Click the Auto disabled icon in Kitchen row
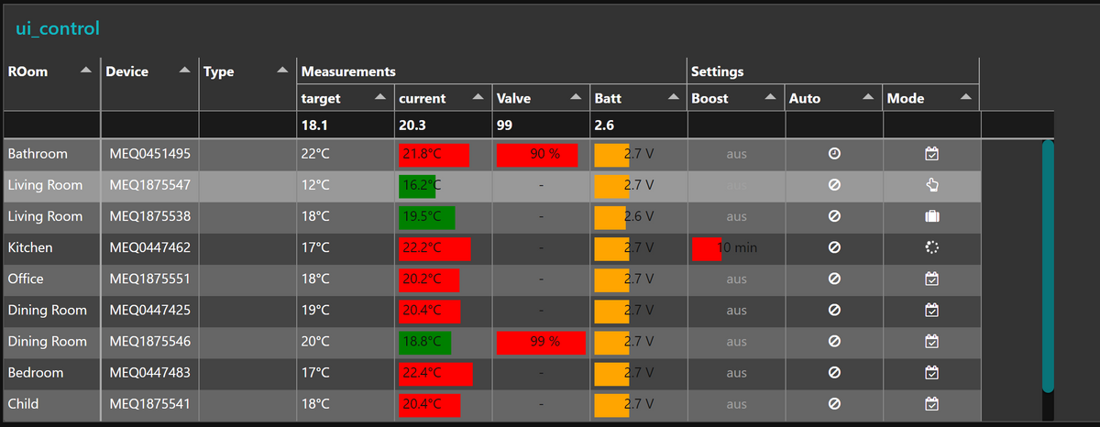 (x=834, y=247)
